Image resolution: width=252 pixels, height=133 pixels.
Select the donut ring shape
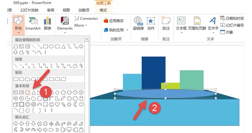point(28,105)
